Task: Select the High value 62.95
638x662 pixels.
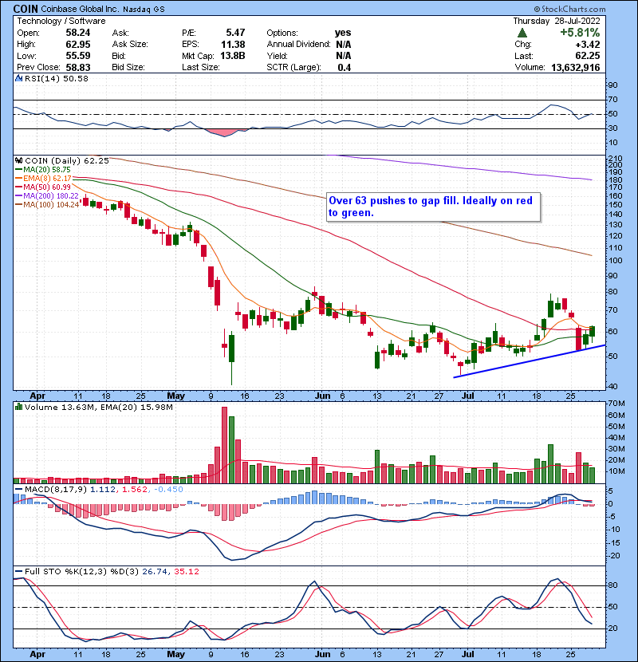Action: pyautogui.click(x=77, y=45)
